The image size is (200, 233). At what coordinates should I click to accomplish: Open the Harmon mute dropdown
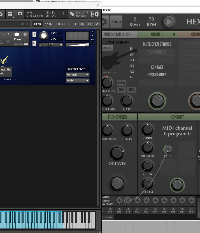[78, 75]
